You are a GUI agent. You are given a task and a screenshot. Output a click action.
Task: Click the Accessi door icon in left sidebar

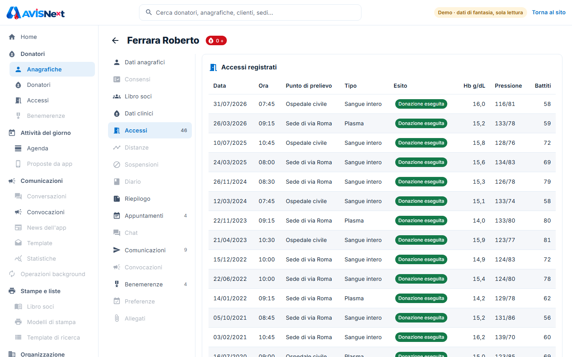tap(18, 100)
